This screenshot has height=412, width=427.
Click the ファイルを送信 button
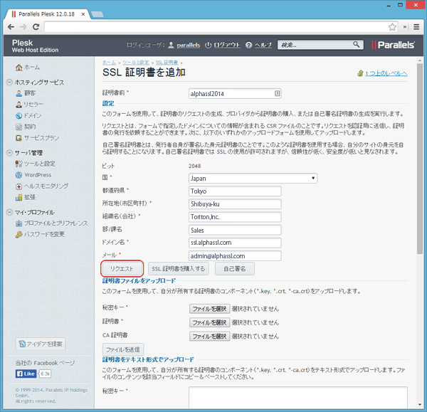[x=123, y=349]
